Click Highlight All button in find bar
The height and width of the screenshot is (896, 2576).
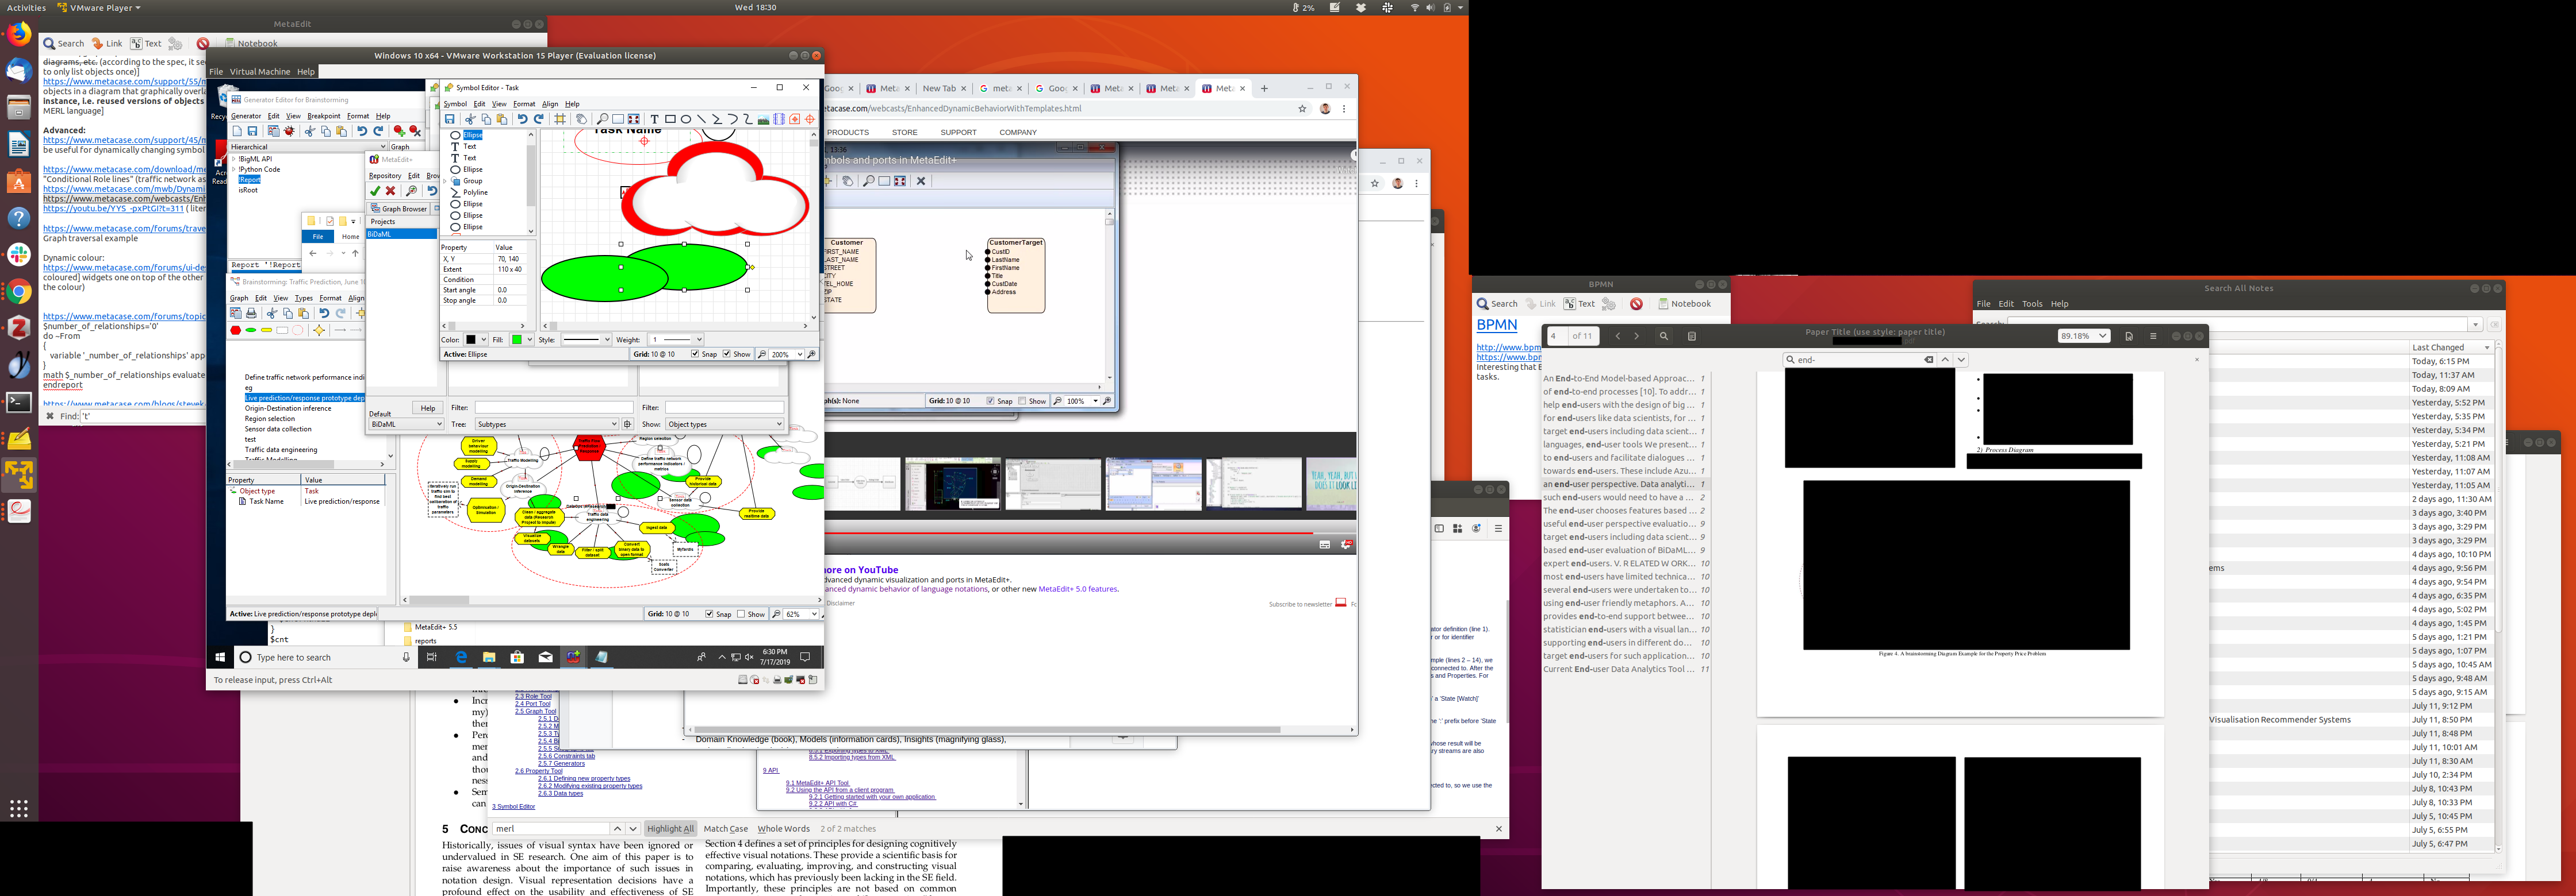670,828
